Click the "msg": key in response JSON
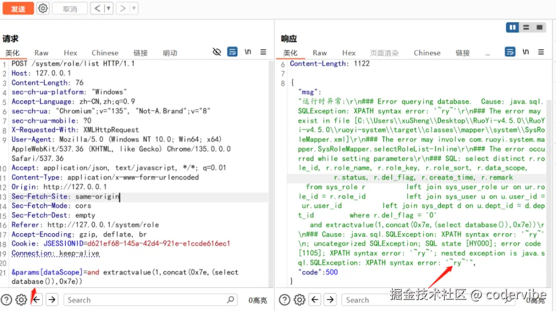 tap(309, 92)
